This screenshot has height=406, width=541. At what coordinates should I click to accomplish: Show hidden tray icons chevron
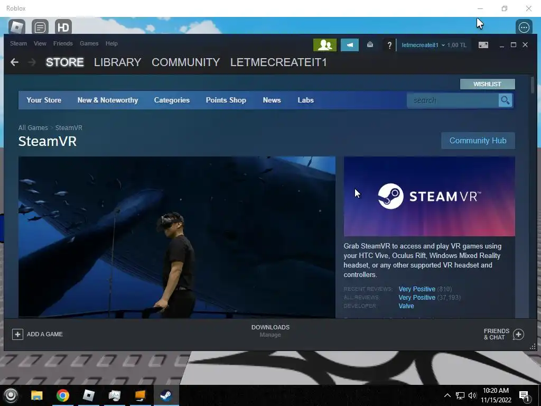[447, 395]
